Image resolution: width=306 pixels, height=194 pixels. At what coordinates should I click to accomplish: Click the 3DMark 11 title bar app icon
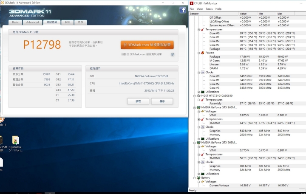[x=3, y=3]
